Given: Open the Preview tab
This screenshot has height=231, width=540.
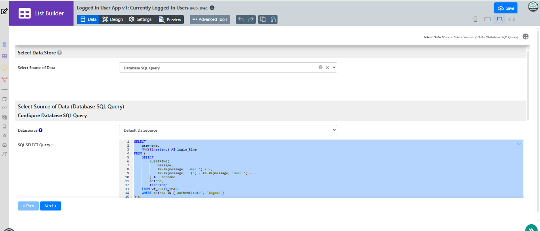Looking at the screenshot, I should 170,19.
